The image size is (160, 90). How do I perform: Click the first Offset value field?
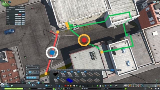(x=16, y=16)
